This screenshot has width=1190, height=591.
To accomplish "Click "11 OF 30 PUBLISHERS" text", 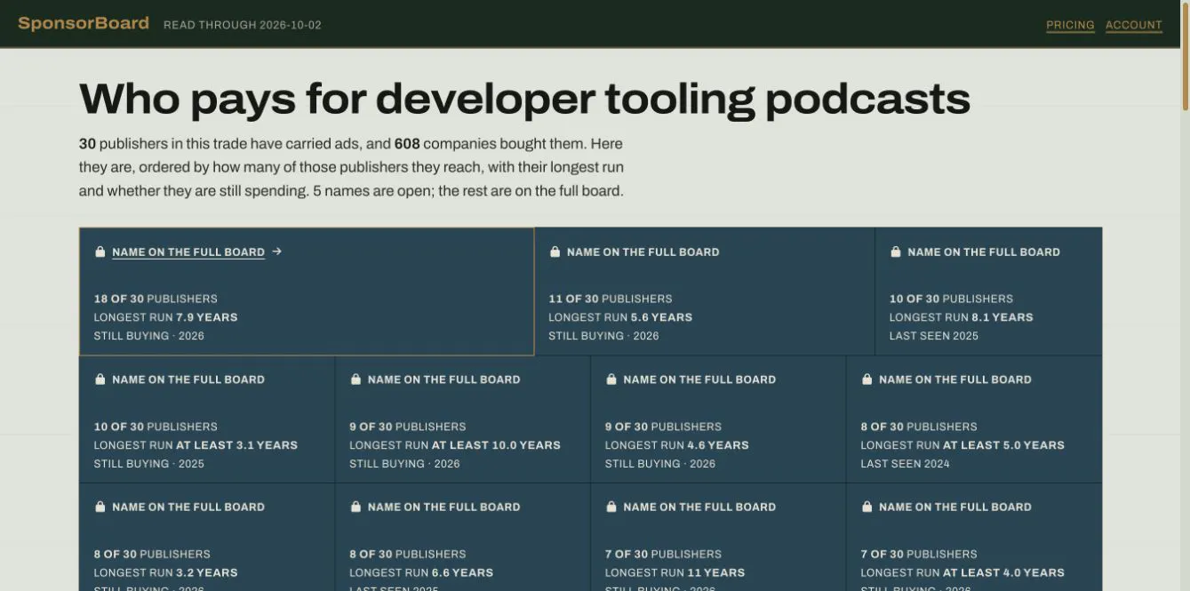I will pos(611,299).
